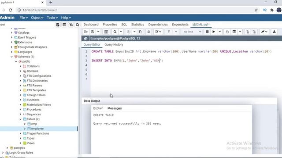Switch to the Properties tab
The width and height of the screenshot is (282, 158).
pos(110,25)
